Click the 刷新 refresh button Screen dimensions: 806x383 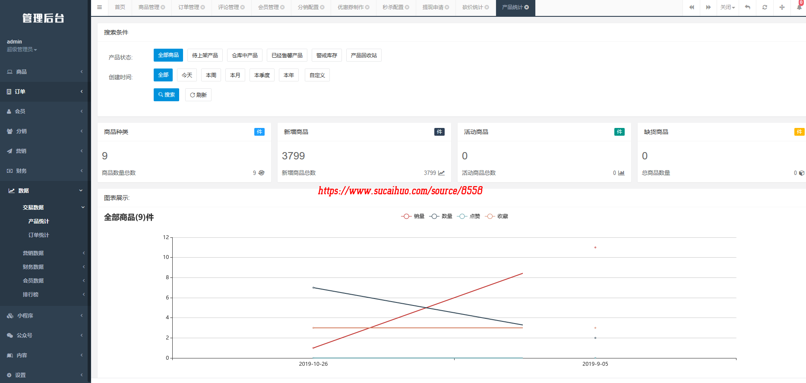198,95
